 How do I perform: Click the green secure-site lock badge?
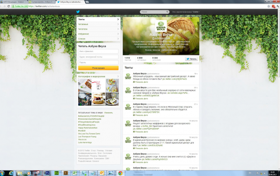(x=20, y=6)
